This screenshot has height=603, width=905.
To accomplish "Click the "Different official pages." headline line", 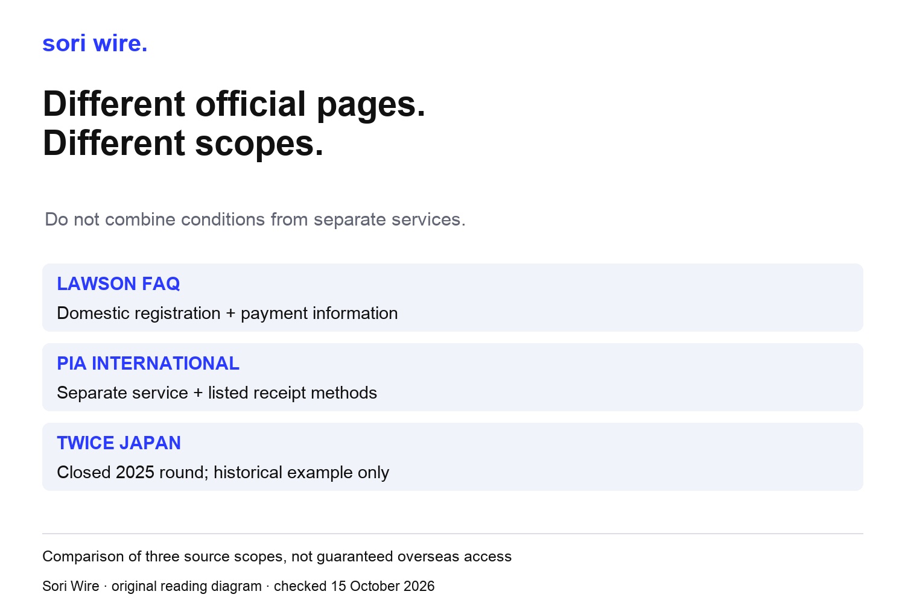I will pos(234,104).
